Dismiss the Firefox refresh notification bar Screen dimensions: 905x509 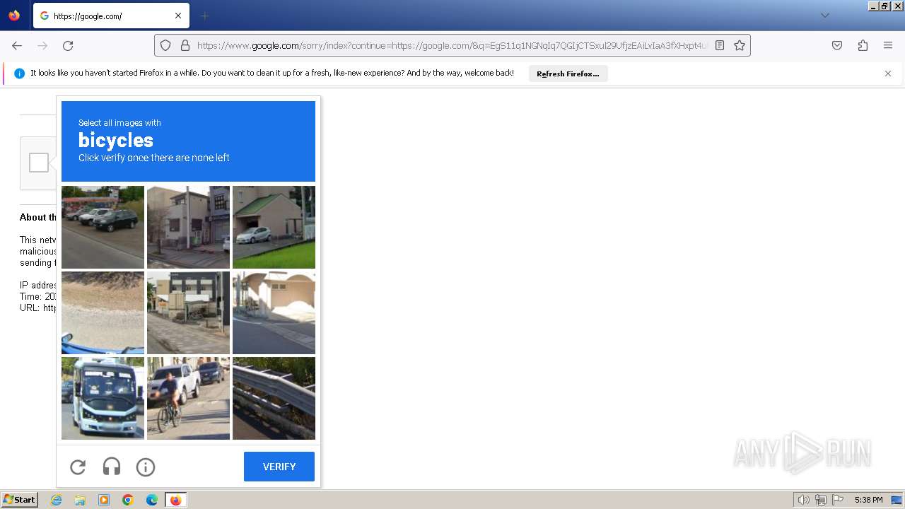click(x=888, y=74)
